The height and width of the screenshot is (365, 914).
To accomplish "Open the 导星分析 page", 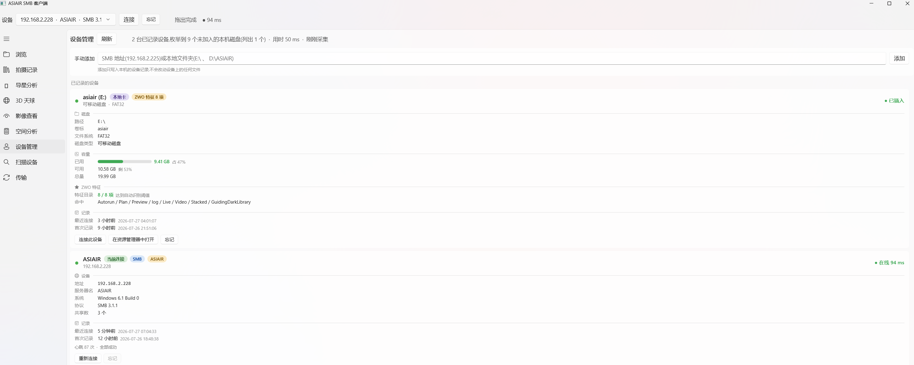I will [33, 85].
